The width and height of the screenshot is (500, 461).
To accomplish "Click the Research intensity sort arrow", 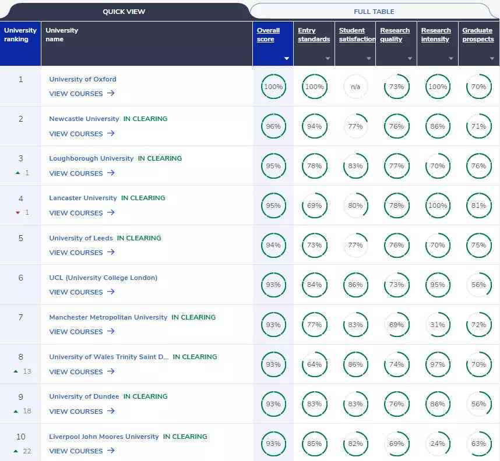I will [451, 58].
